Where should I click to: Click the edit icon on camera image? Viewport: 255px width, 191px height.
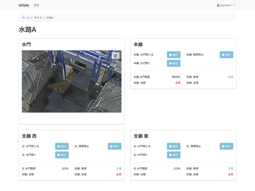coord(115,56)
